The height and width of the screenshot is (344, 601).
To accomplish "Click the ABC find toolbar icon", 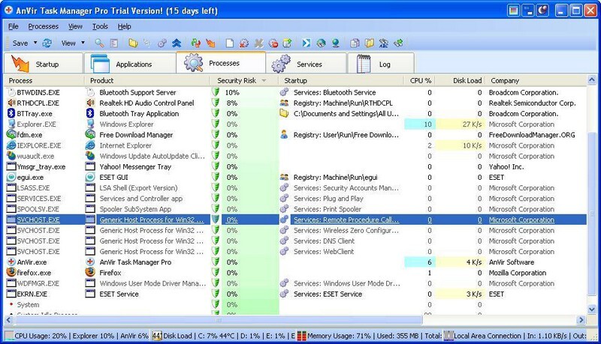I will point(383,43).
